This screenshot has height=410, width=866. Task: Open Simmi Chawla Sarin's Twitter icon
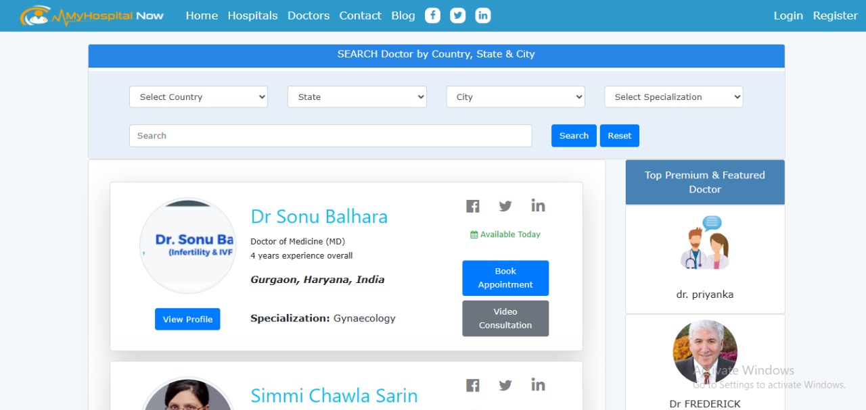[505, 385]
